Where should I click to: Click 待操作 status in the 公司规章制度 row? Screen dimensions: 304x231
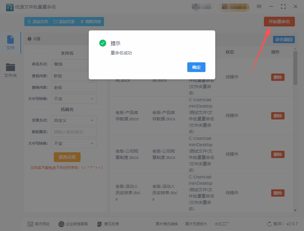[x=232, y=154]
